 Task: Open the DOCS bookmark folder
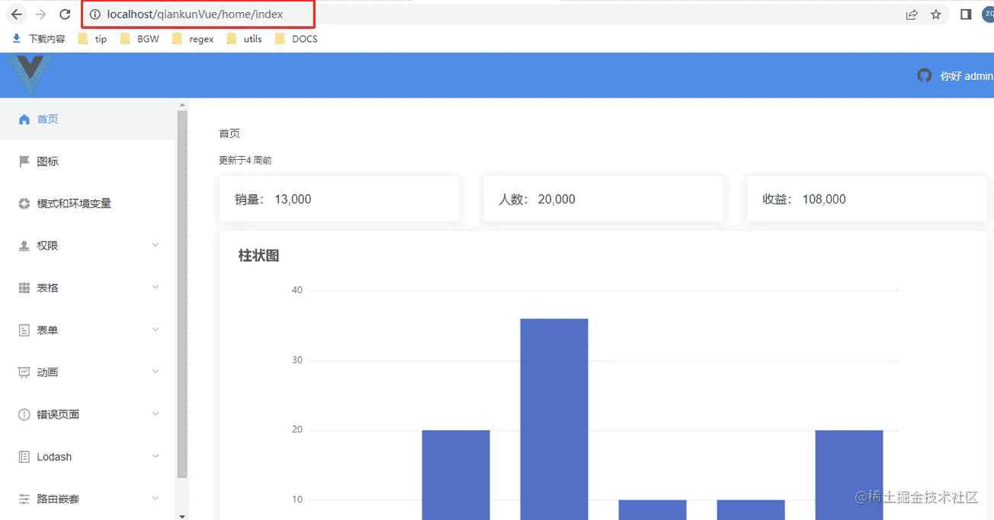point(297,39)
